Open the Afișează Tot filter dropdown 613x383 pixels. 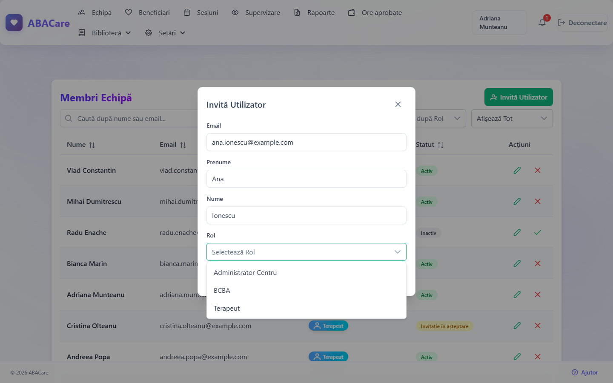pos(512,118)
